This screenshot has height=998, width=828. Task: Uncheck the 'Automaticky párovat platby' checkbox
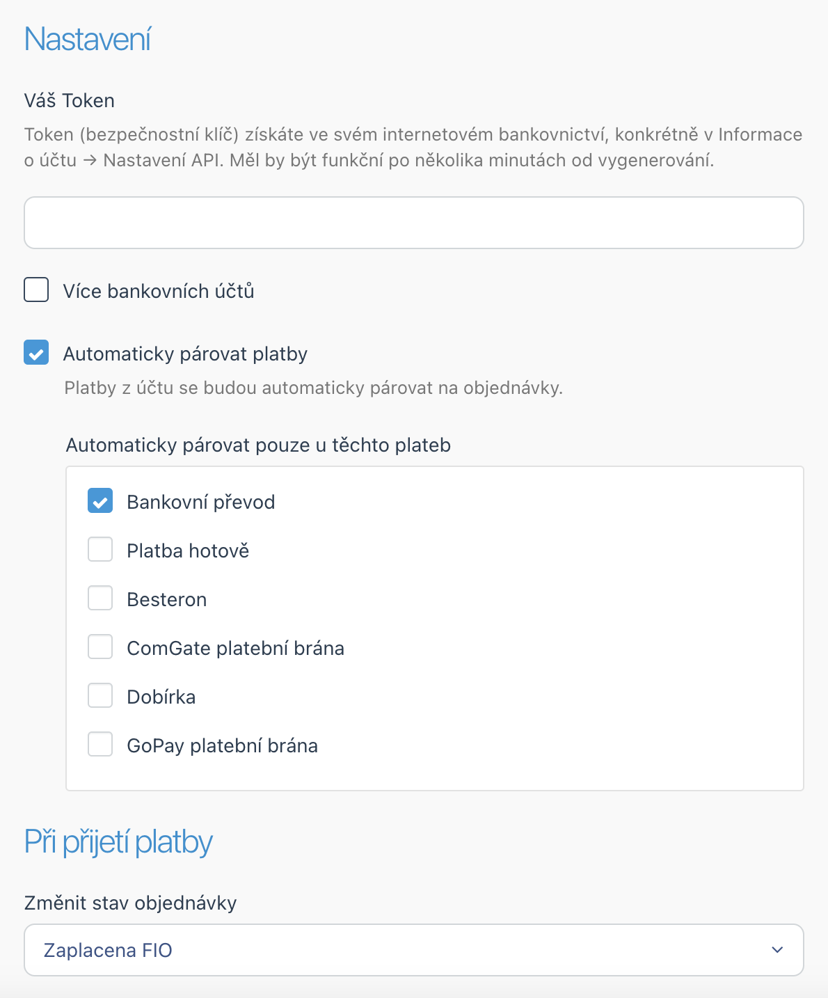[x=36, y=352]
